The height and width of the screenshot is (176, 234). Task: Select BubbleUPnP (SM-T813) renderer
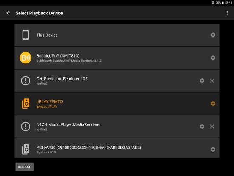[117, 58]
